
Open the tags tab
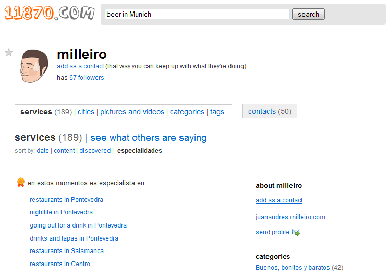217,112
